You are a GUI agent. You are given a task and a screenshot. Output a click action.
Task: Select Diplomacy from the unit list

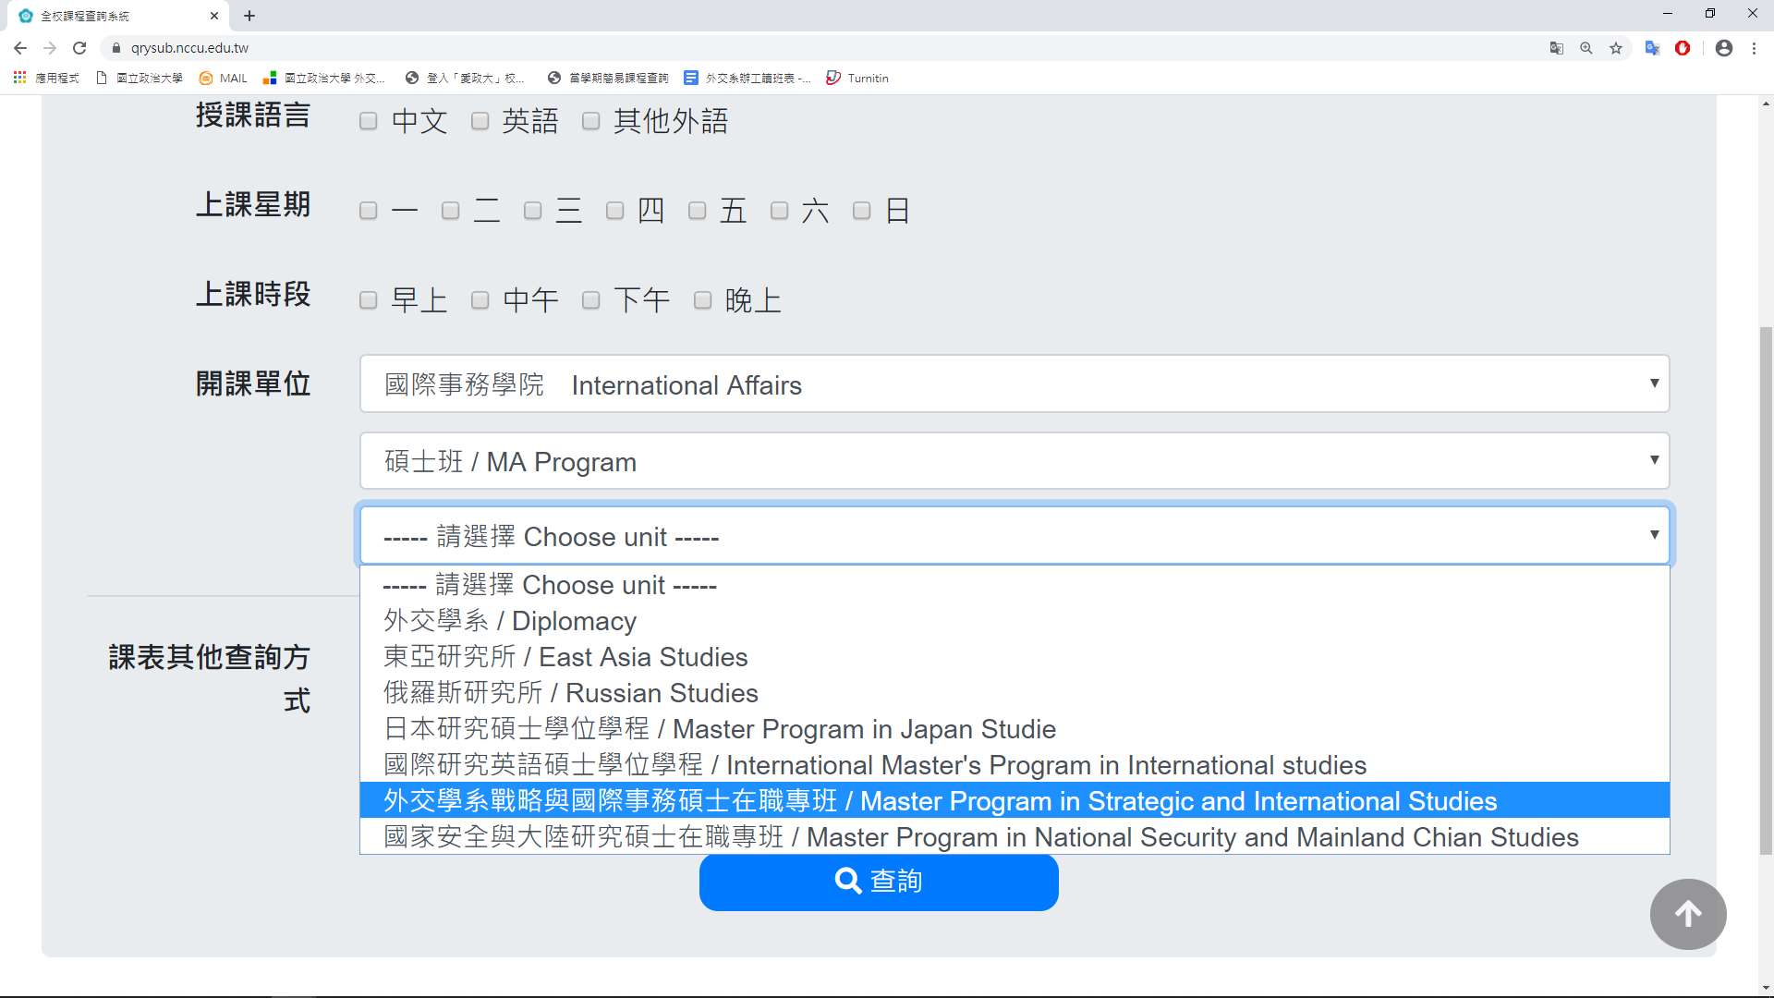click(x=510, y=621)
